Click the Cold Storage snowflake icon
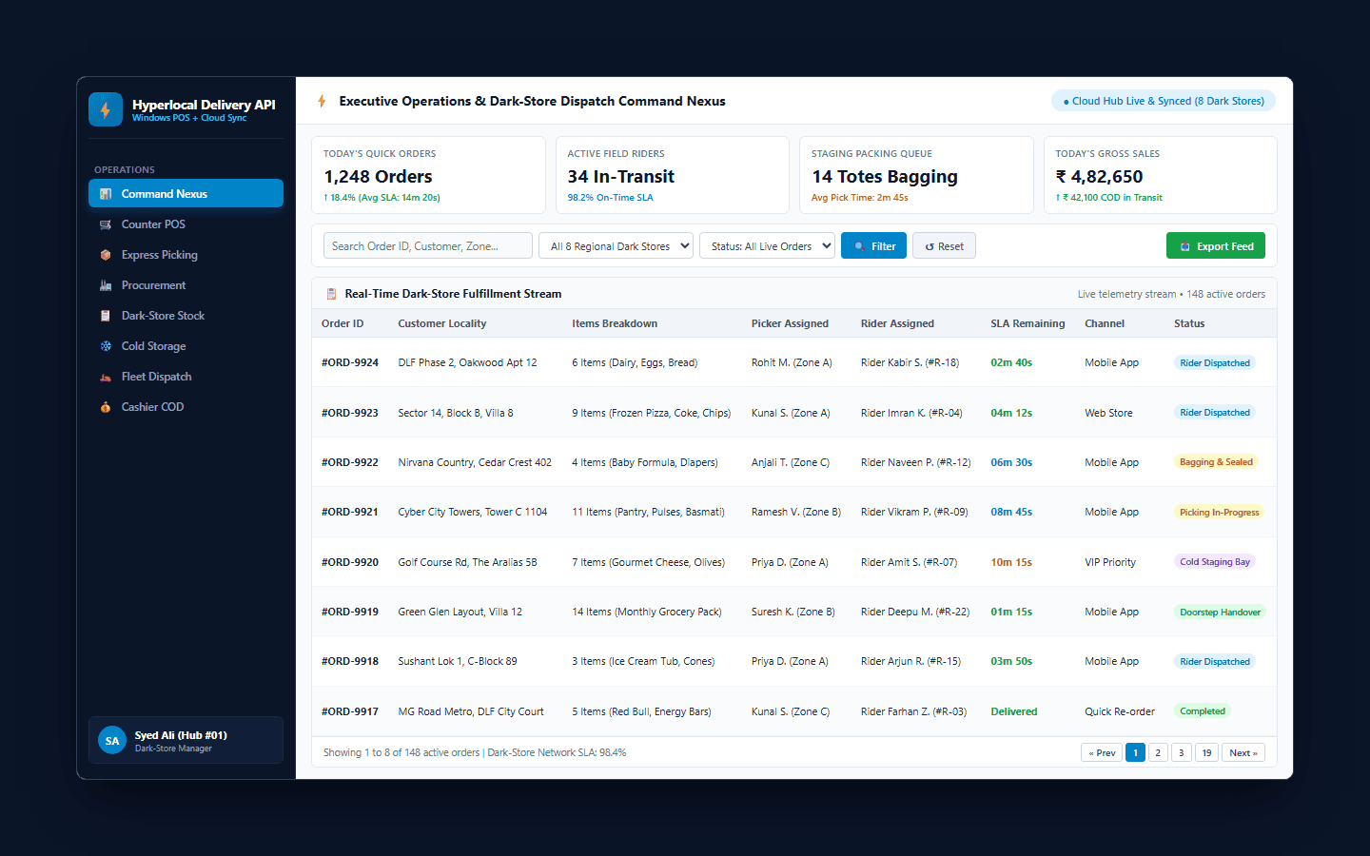This screenshot has height=856, width=1370. click(106, 346)
